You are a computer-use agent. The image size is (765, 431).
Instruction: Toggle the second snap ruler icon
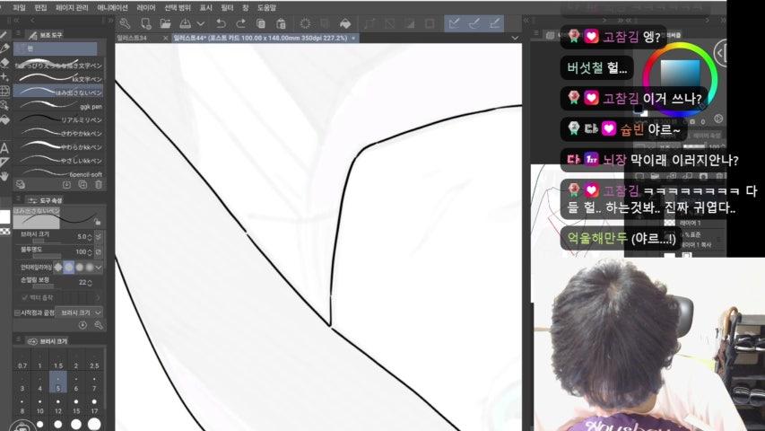click(474, 23)
